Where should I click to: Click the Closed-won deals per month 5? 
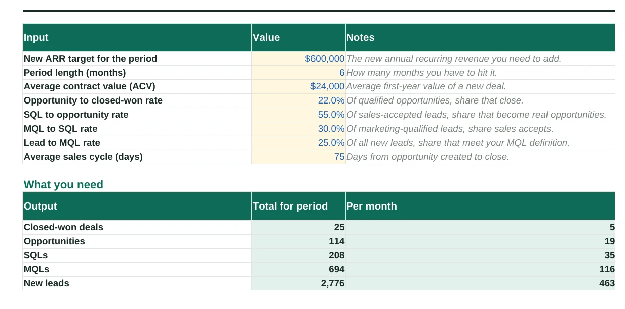481,227
